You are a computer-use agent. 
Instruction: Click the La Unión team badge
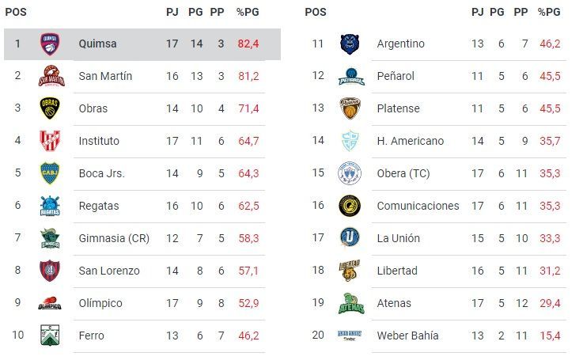pyautogui.click(x=350, y=238)
